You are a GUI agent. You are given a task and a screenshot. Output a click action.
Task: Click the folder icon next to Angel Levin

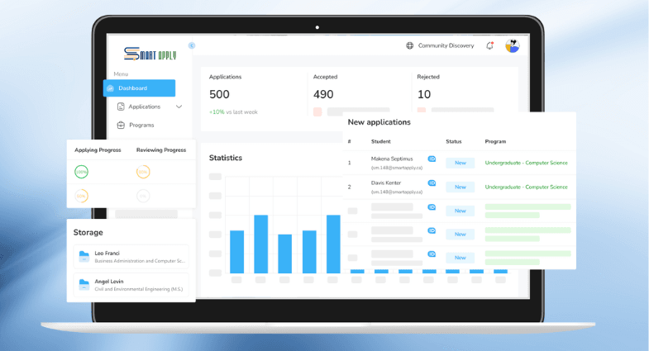tap(84, 284)
